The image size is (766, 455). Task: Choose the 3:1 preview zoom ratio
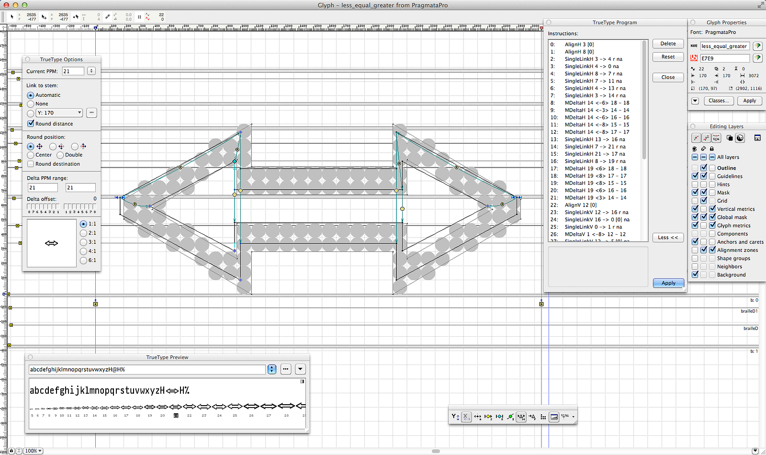coord(84,242)
